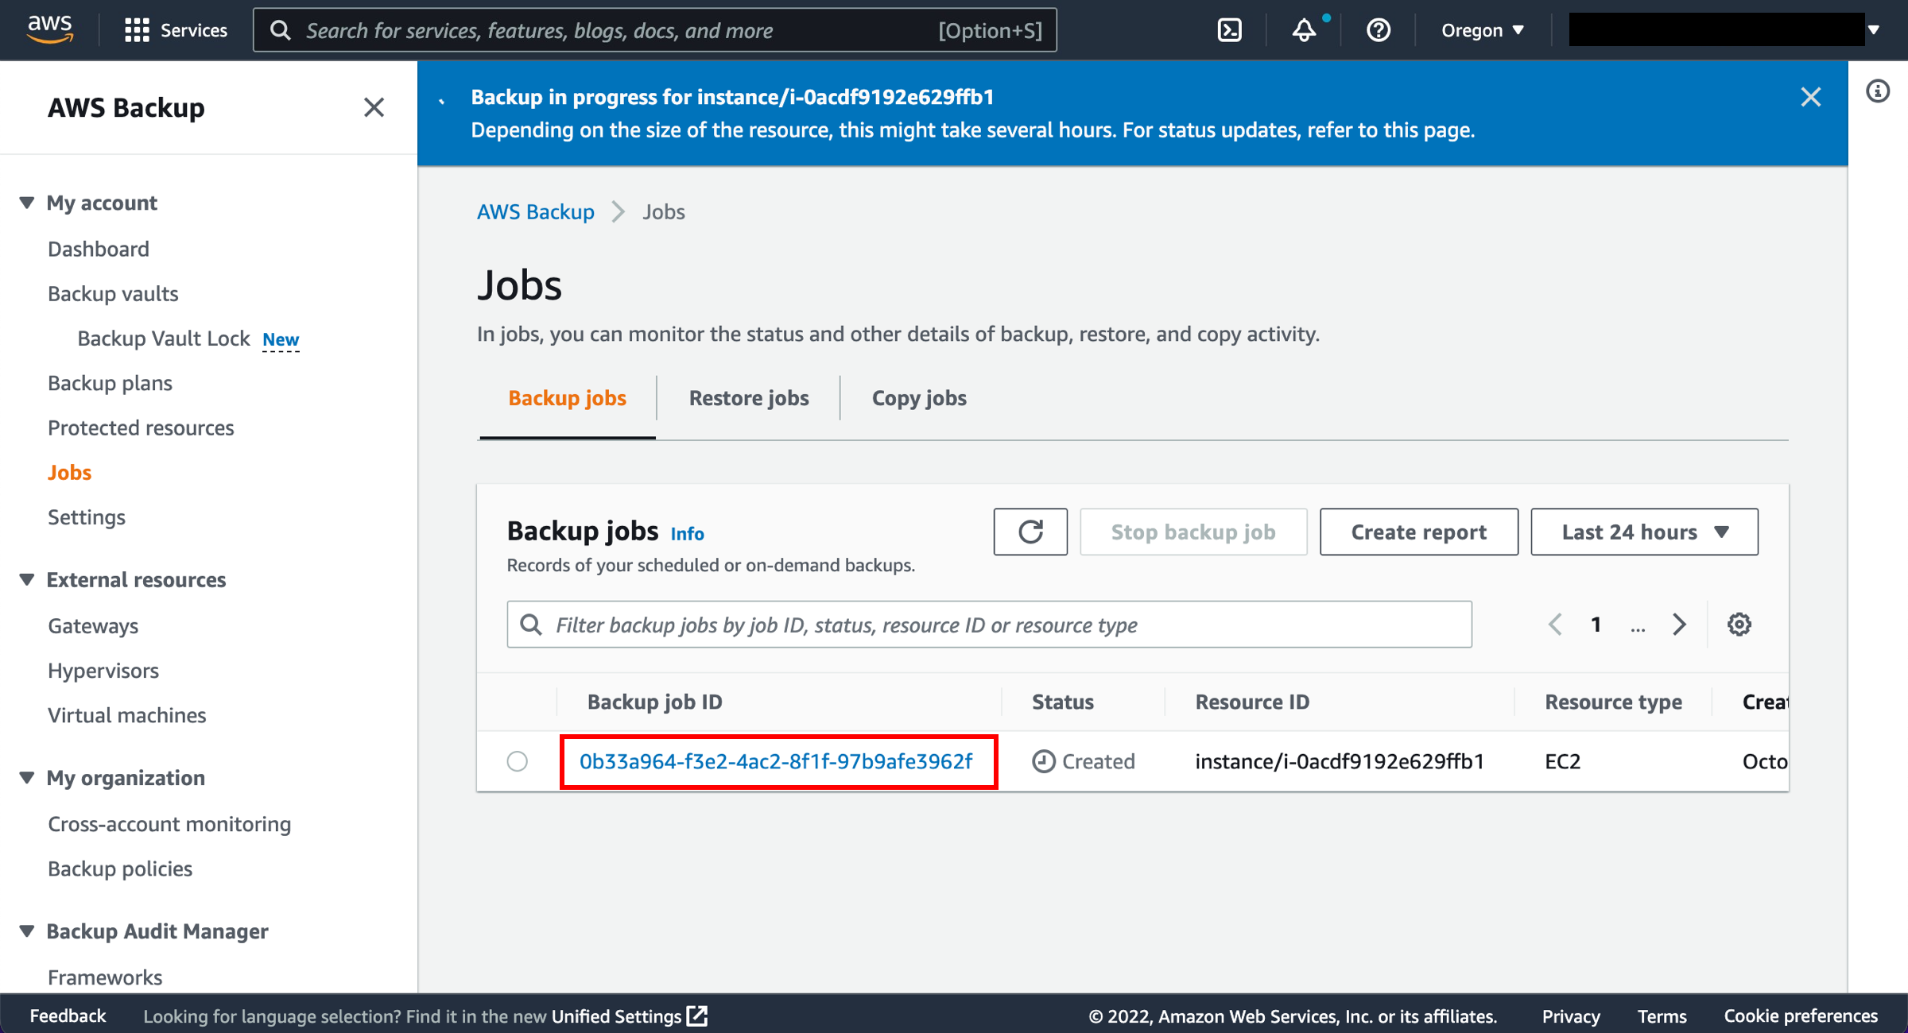Click the services search field
The height and width of the screenshot is (1033, 1908).
(655, 30)
